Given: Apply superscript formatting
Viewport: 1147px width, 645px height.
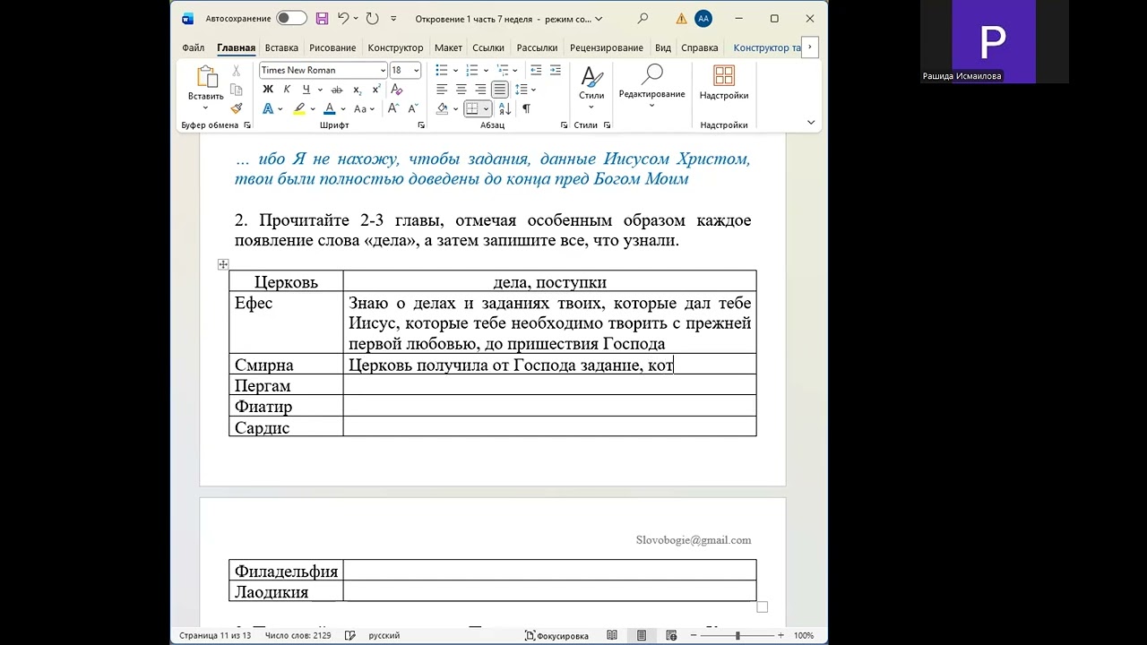Looking at the screenshot, I should (377, 90).
